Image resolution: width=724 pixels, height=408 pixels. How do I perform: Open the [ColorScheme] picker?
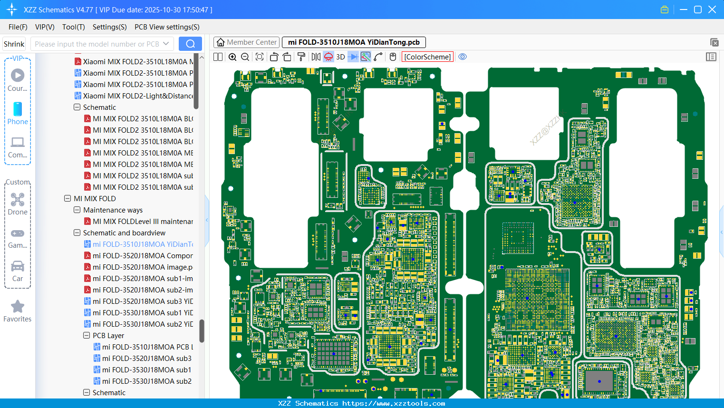427,57
